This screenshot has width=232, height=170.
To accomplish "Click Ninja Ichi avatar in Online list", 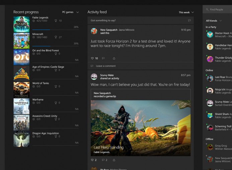I will (210, 91).
